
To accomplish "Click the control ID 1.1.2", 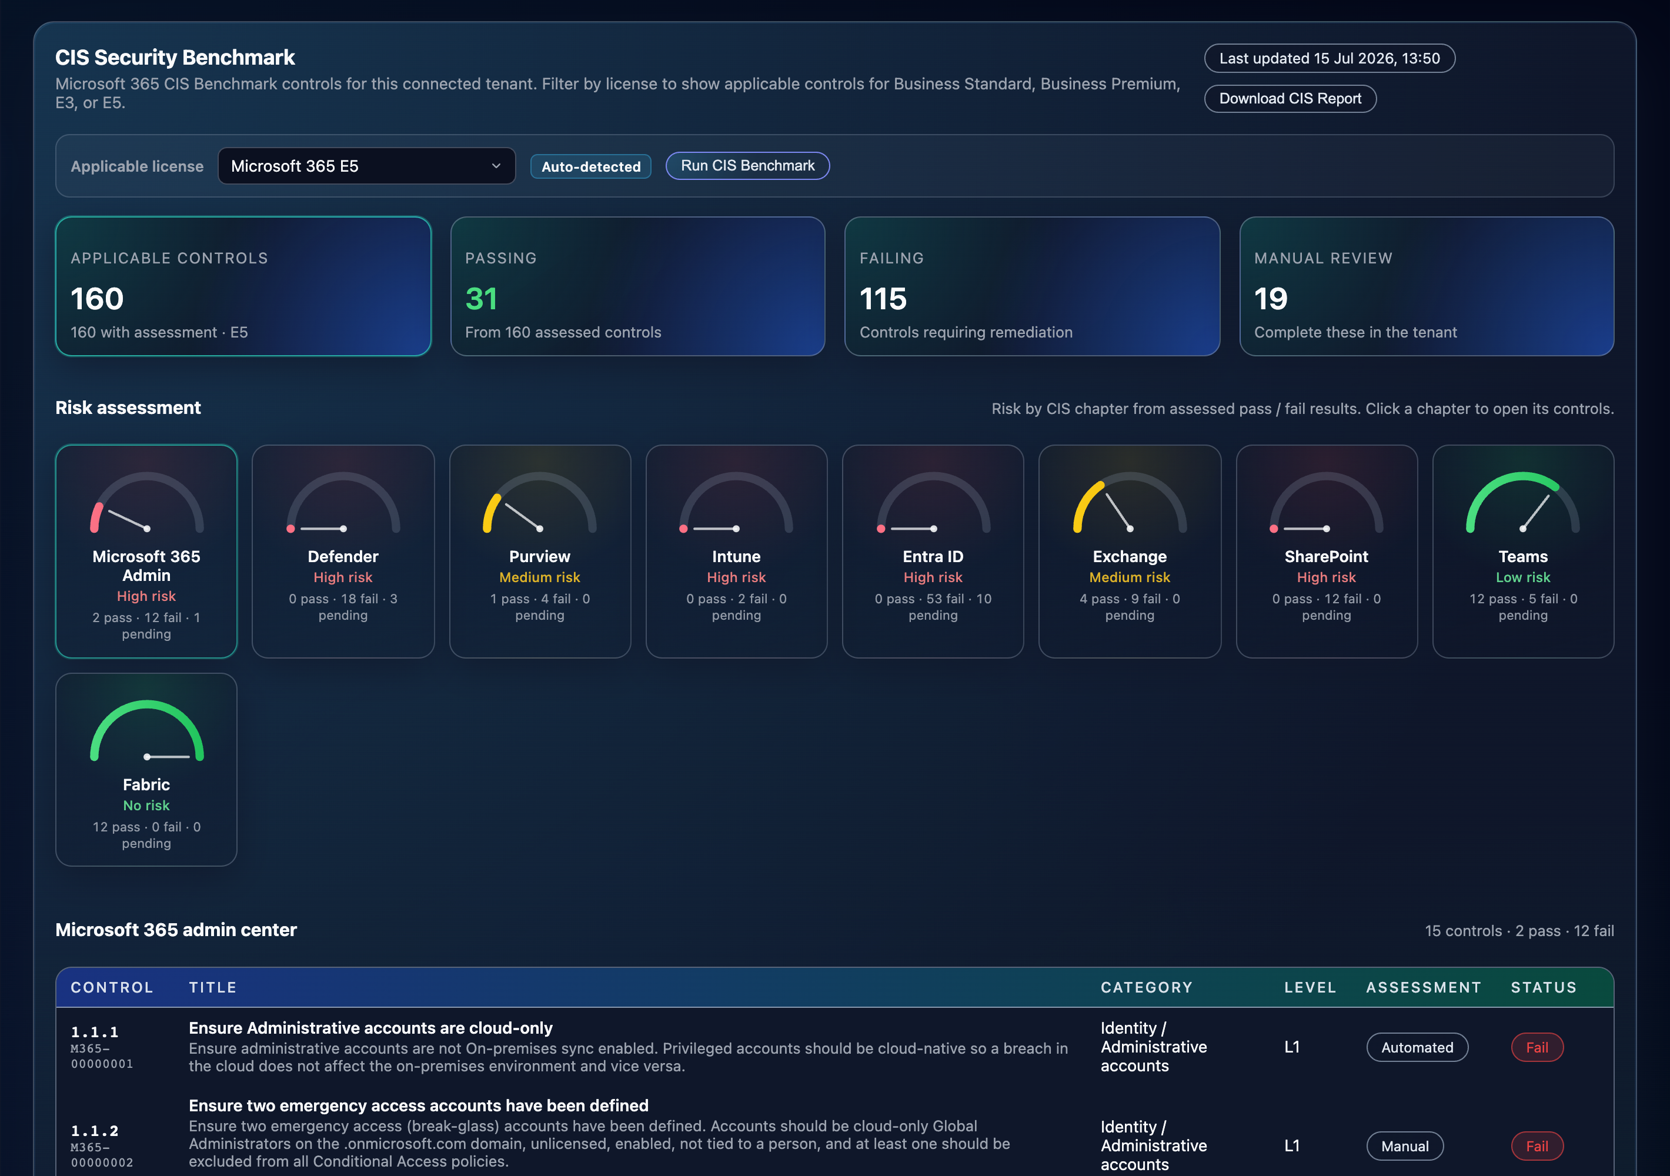I will 95,1131.
